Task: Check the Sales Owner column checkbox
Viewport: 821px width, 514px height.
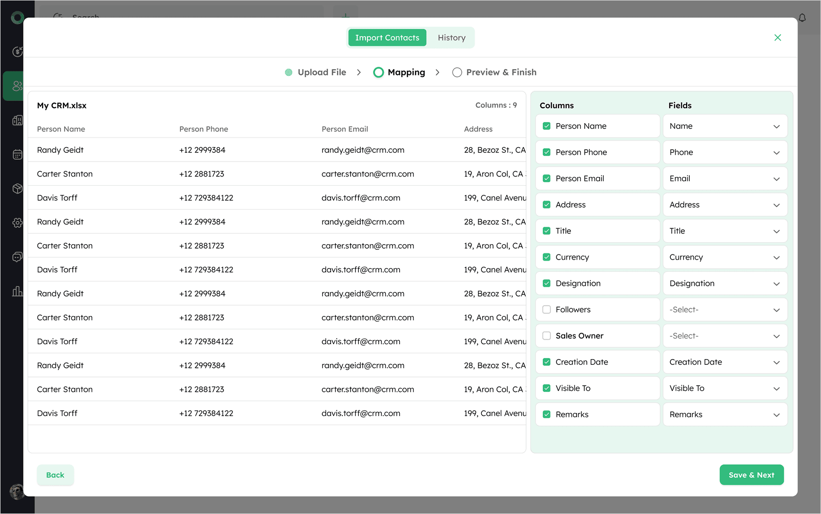Action: pyautogui.click(x=547, y=335)
